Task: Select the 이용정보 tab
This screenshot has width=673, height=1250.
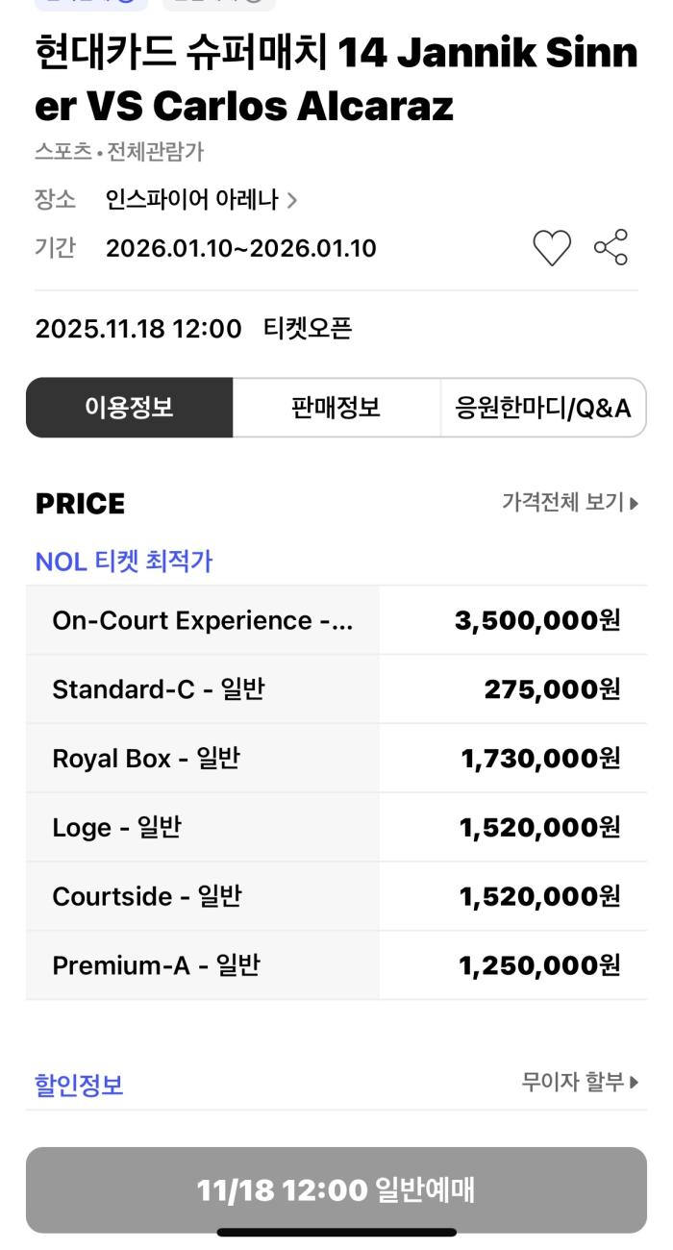Action: 130,408
